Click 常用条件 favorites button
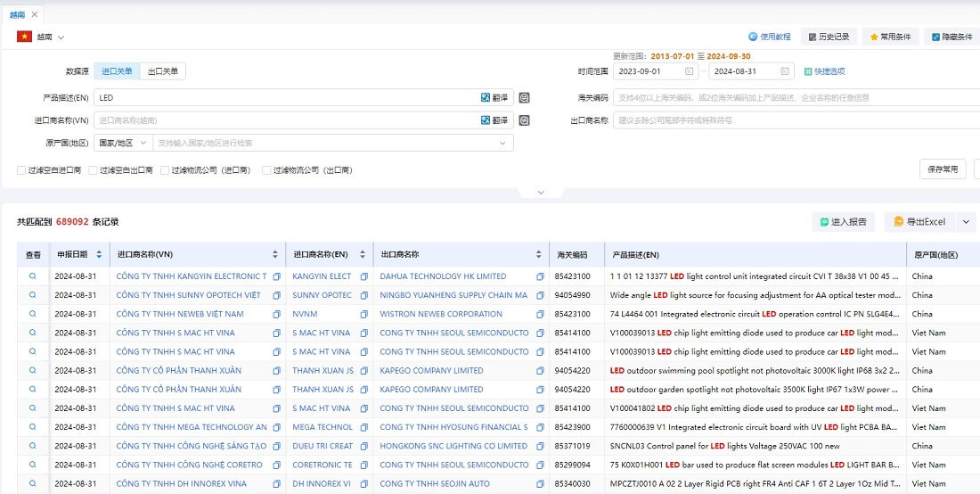 point(891,37)
